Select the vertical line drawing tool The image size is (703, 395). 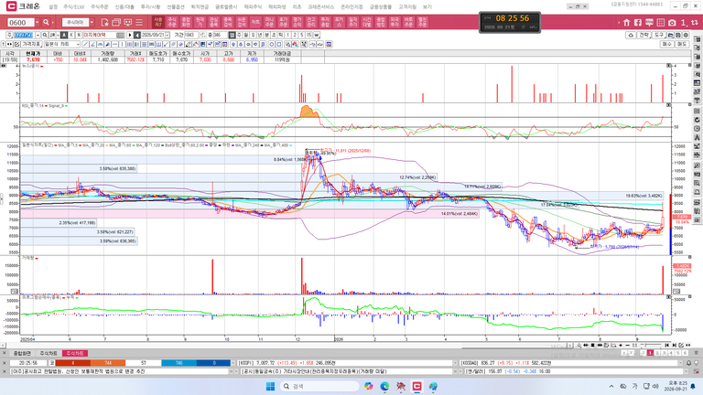[x=122, y=44]
